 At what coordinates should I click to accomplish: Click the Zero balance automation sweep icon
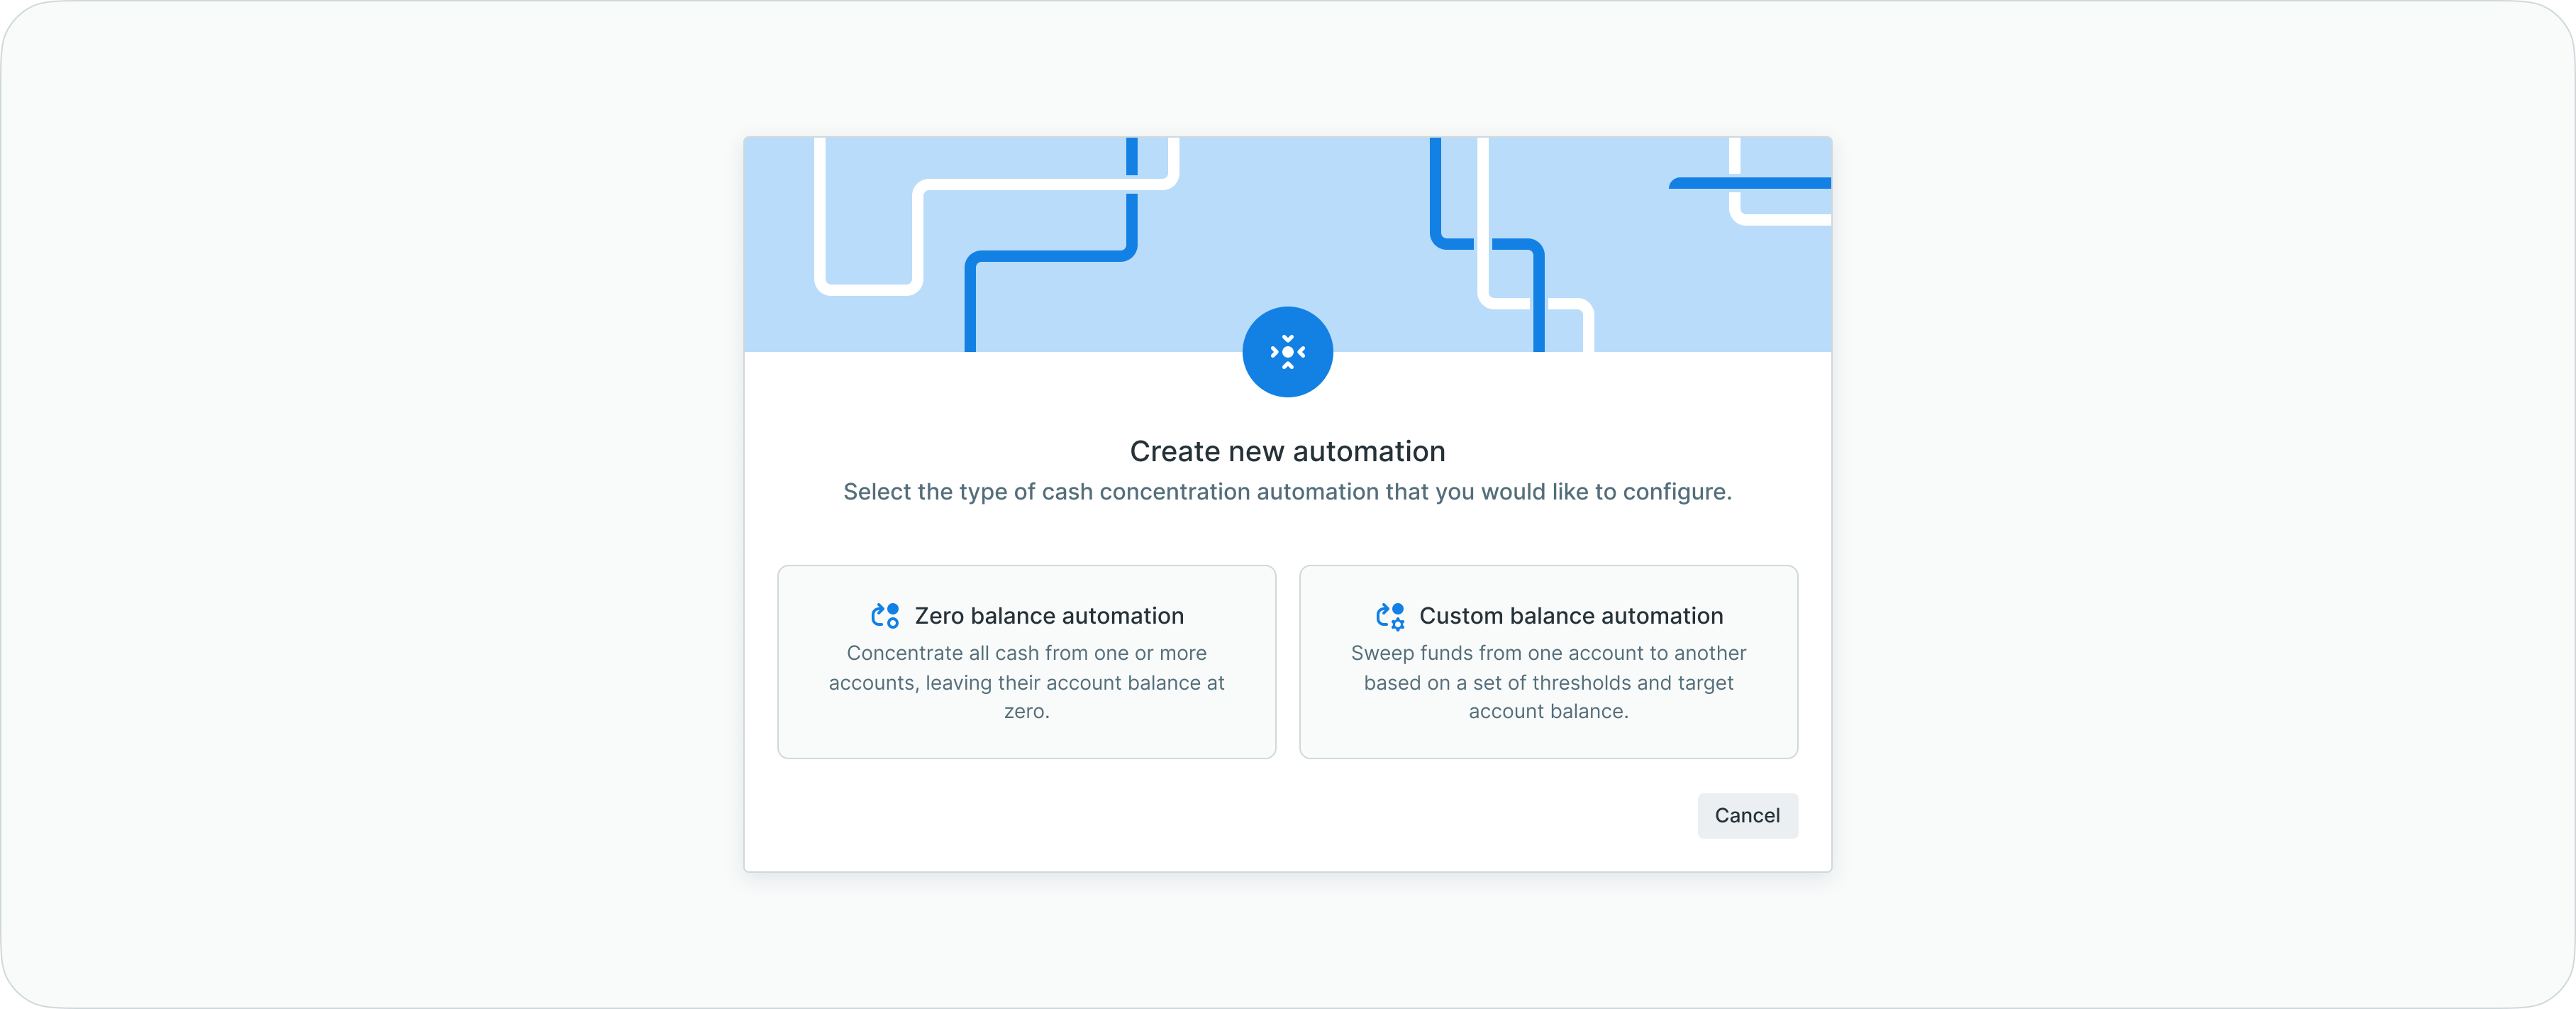[x=885, y=616]
